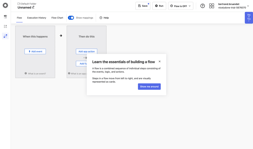Click the Start Tour side button

249,18
